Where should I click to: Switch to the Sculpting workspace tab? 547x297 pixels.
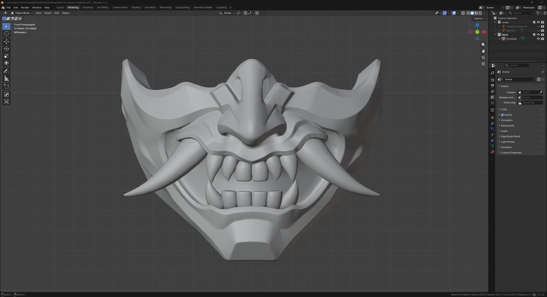88,7
